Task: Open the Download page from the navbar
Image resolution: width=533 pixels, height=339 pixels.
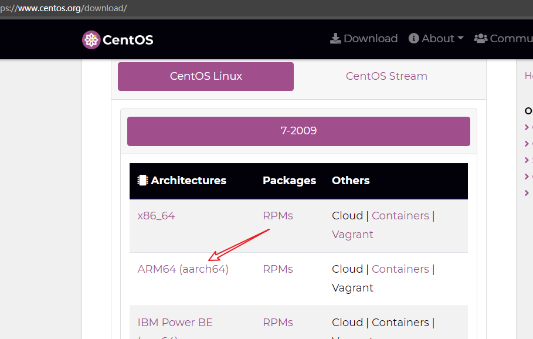Action: coord(364,39)
